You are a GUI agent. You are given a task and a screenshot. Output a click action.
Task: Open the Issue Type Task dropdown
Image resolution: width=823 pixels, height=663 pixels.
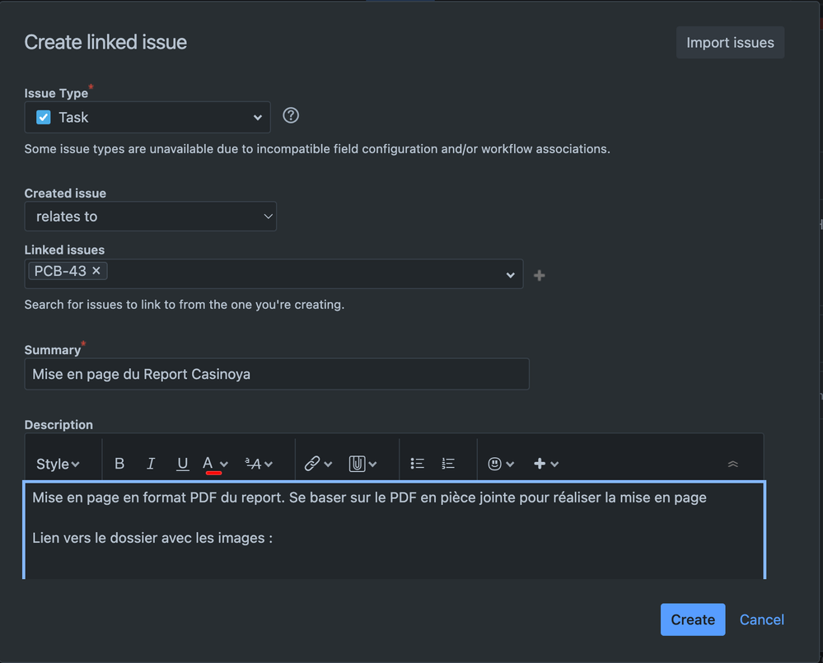[x=147, y=118]
